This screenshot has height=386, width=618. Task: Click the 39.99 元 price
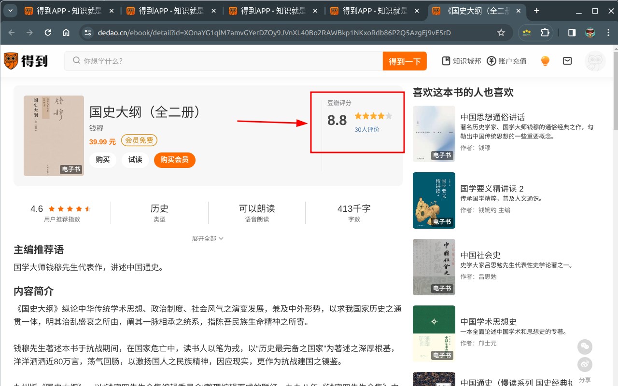[x=102, y=142]
